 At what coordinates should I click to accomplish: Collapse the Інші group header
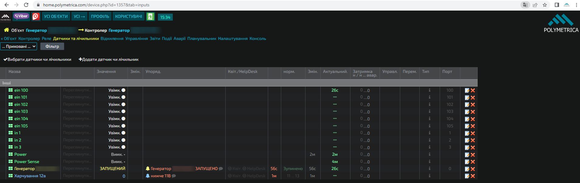pos(239,83)
